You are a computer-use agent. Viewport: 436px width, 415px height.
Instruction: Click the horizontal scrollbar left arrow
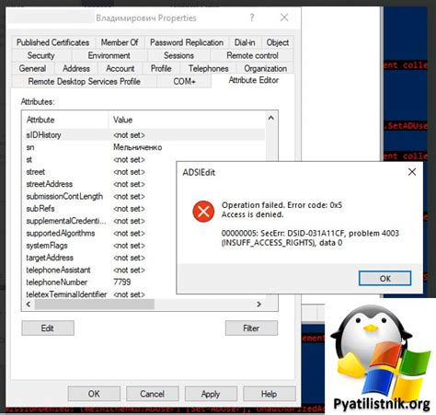click(x=29, y=304)
